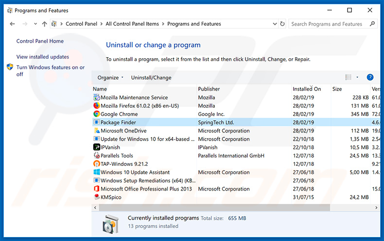Change view using the view layout icon
The width and height of the screenshot is (384, 241).
point(348,77)
